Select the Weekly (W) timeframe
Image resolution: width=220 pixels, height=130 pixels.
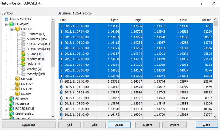34,69
